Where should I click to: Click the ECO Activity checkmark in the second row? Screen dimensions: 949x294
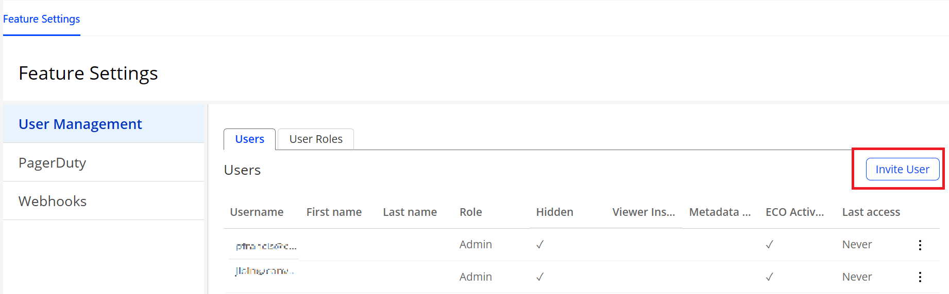pos(769,277)
